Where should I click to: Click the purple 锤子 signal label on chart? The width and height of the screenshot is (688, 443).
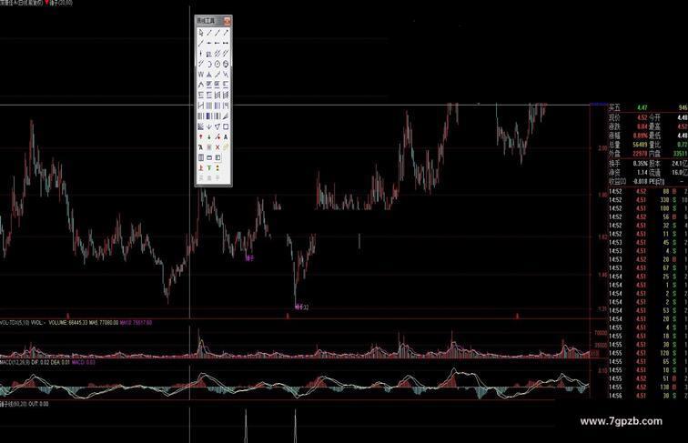[x=249, y=258]
